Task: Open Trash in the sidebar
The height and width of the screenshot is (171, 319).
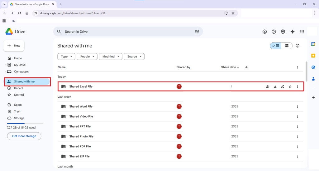Action: [x=17, y=111]
